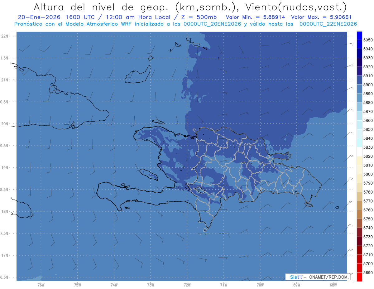Screen dimensions: 374x289
Task: Click the 'Z = 500mb' level text
Action: tap(199, 17)
